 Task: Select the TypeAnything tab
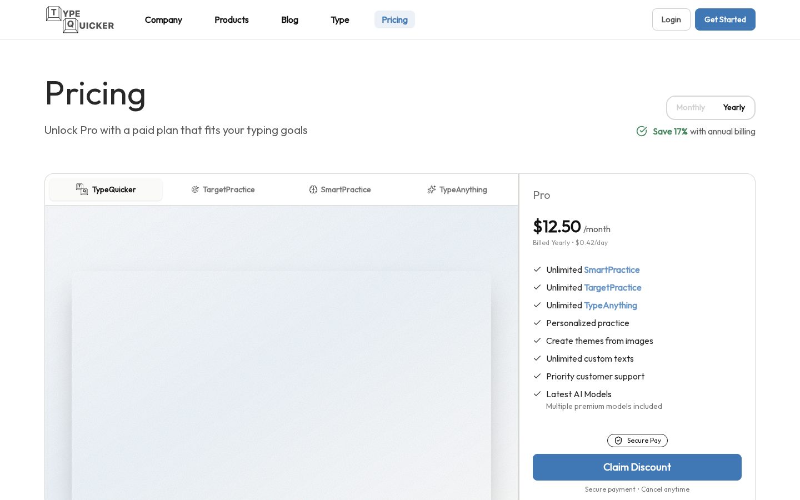457,189
